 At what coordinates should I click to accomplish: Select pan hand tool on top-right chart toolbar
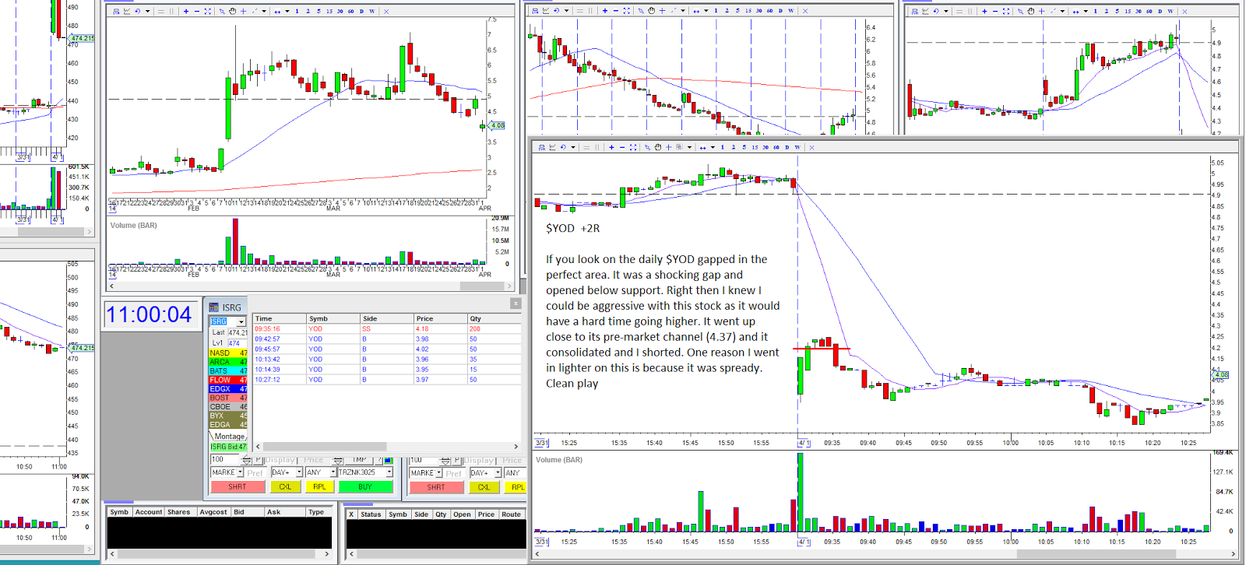1030,11
